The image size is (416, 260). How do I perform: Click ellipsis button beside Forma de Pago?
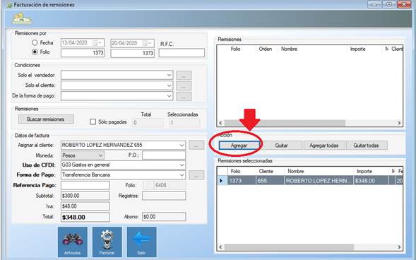[196, 175]
